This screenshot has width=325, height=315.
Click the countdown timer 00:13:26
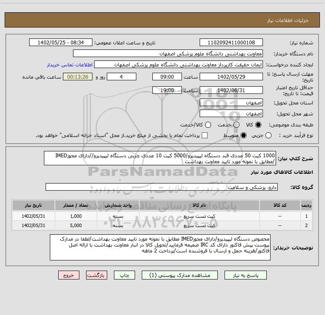point(78,77)
